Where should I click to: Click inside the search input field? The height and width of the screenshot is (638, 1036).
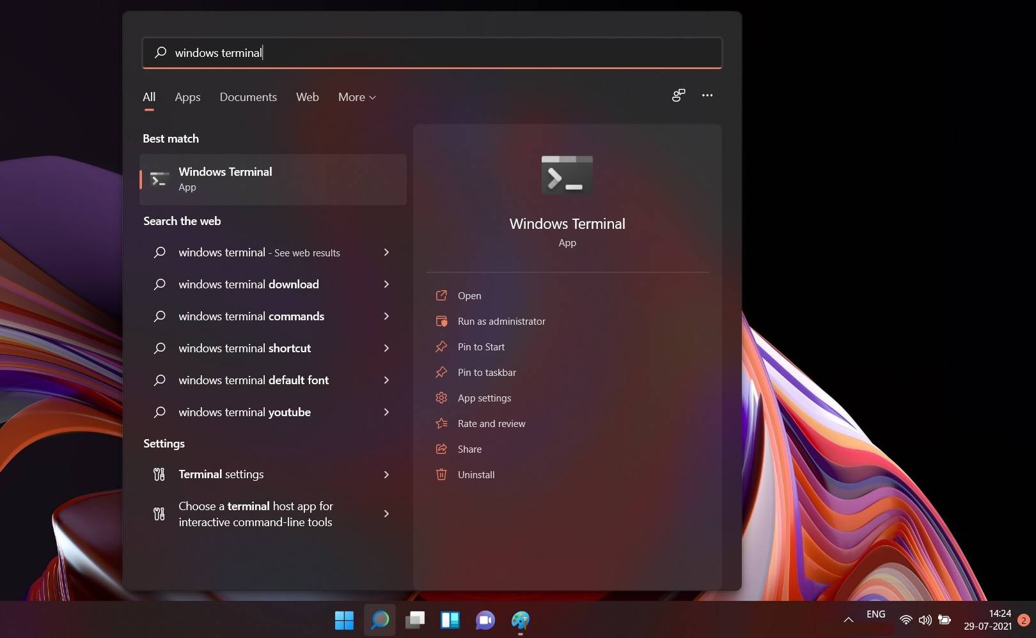point(432,52)
